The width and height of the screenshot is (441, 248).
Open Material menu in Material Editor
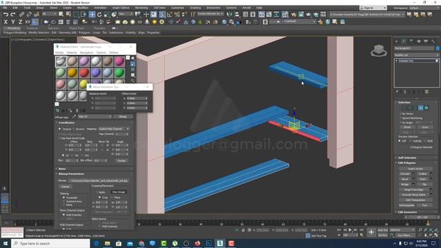pyautogui.click(x=72, y=52)
